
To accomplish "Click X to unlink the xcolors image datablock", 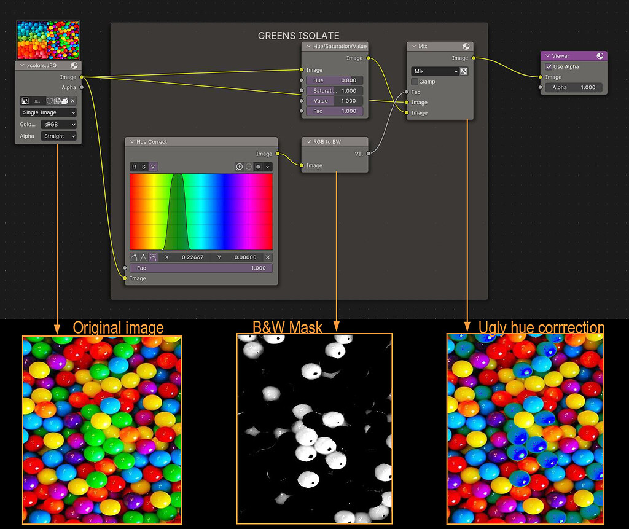I will coord(72,100).
